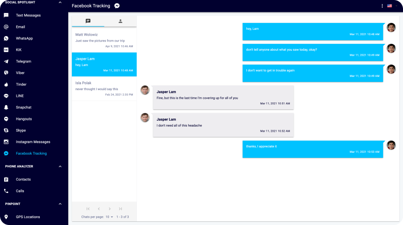403x225 pixels.
Task: Click the Snapchat ghost icon
Action: pos(6,107)
